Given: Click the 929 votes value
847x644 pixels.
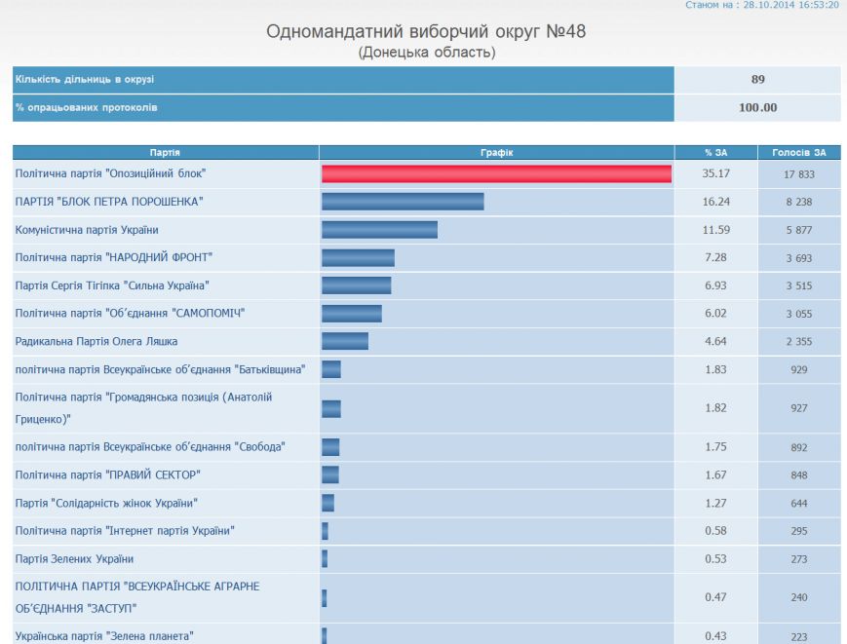Looking at the screenshot, I should point(799,370).
